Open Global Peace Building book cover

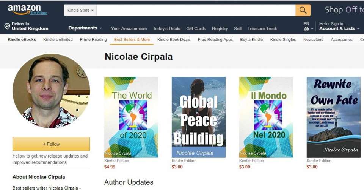(x=198, y=117)
